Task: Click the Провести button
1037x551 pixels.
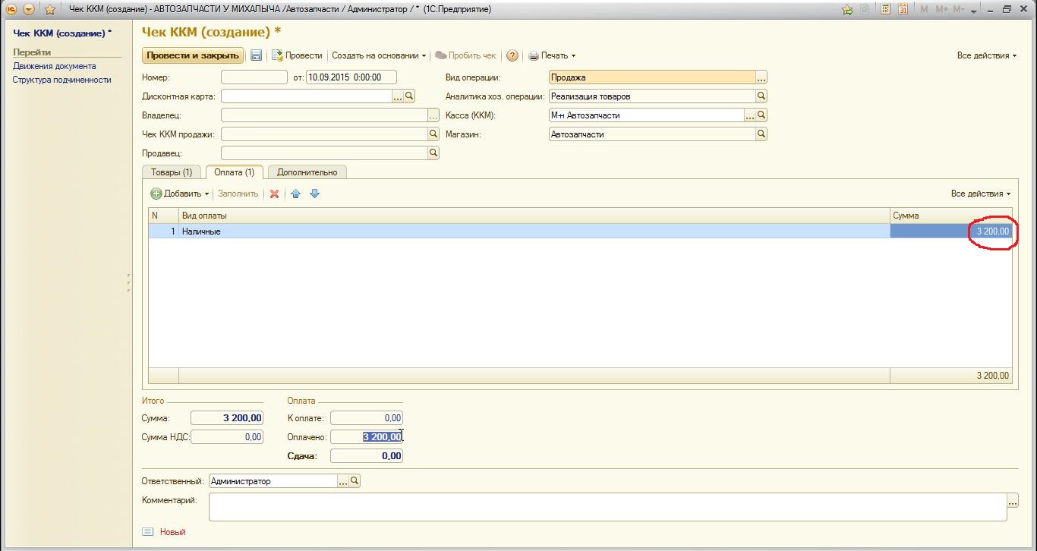Action: tap(298, 55)
